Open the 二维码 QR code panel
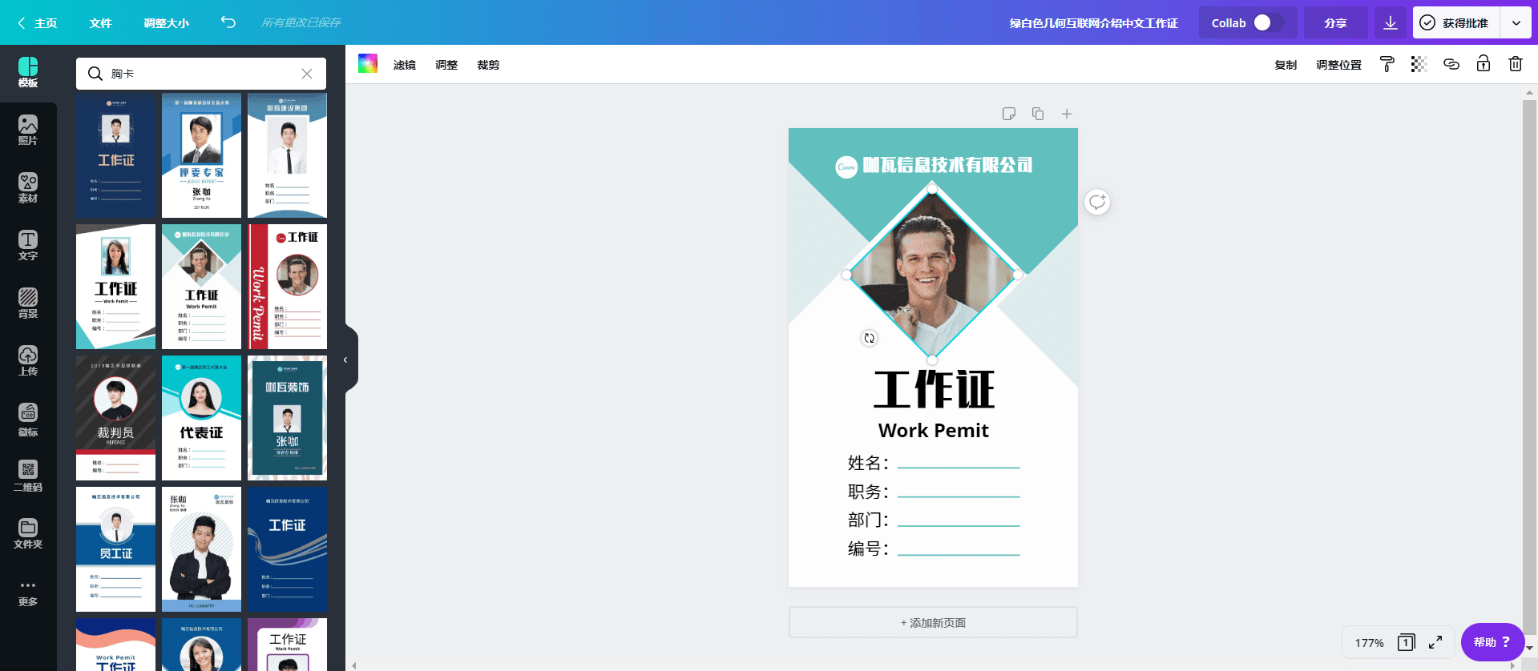This screenshot has height=671, width=1538. point(28,476)
